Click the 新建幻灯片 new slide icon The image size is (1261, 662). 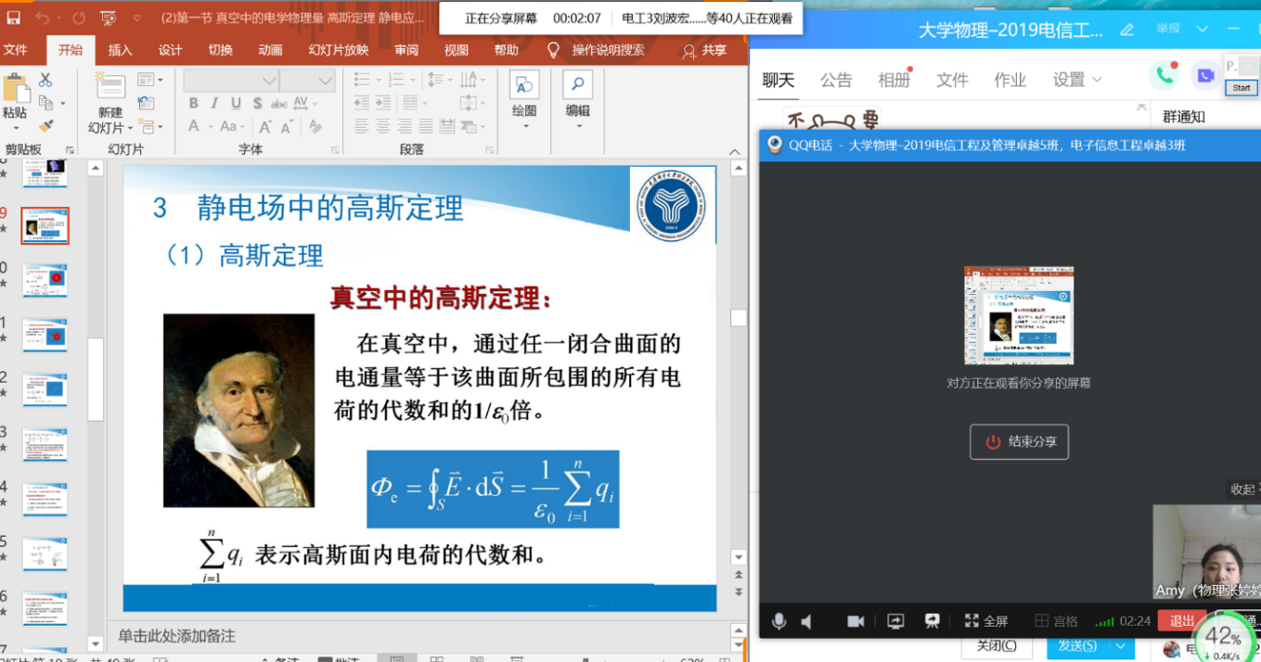[110, 88]
